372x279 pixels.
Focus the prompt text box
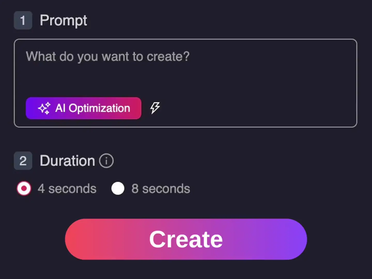(x=185, y=83)
